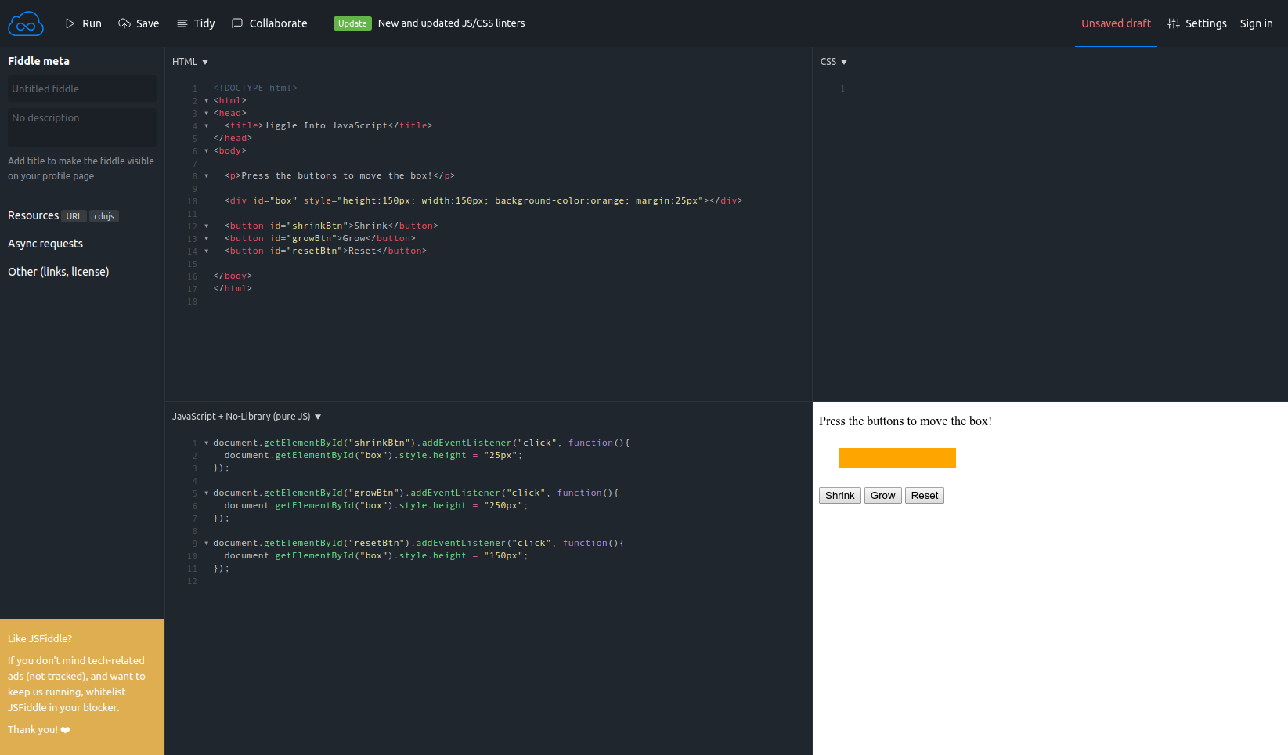Click the Untitled fiddle title field
1288x755 pixels.
(81, 89)
